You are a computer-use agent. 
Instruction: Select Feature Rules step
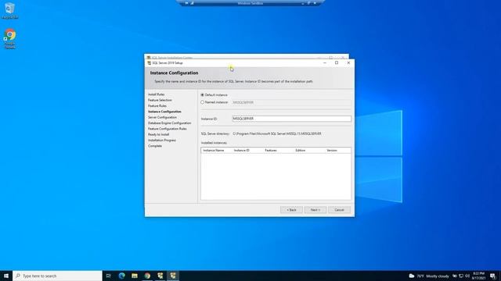coord(157,106)
